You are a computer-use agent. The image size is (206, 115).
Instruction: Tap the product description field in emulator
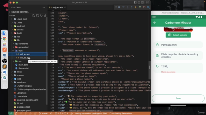tap(178, 56)
